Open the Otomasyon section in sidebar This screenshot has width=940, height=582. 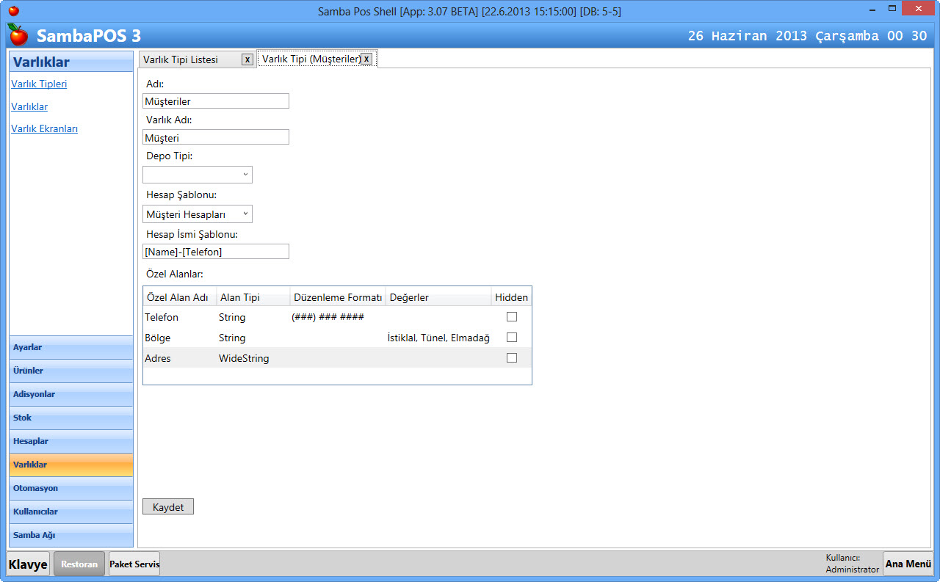(71, 488)
